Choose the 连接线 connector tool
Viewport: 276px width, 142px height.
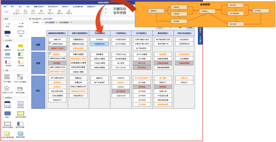[x=21, y=24]
